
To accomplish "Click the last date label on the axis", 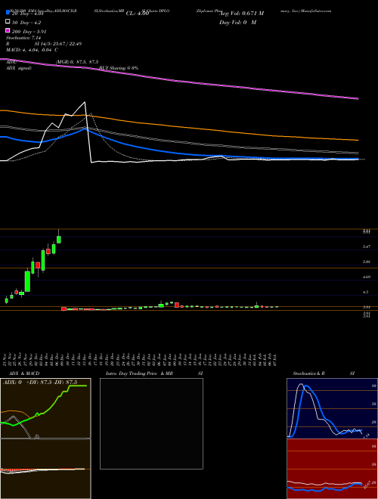I will coord(275,360).
